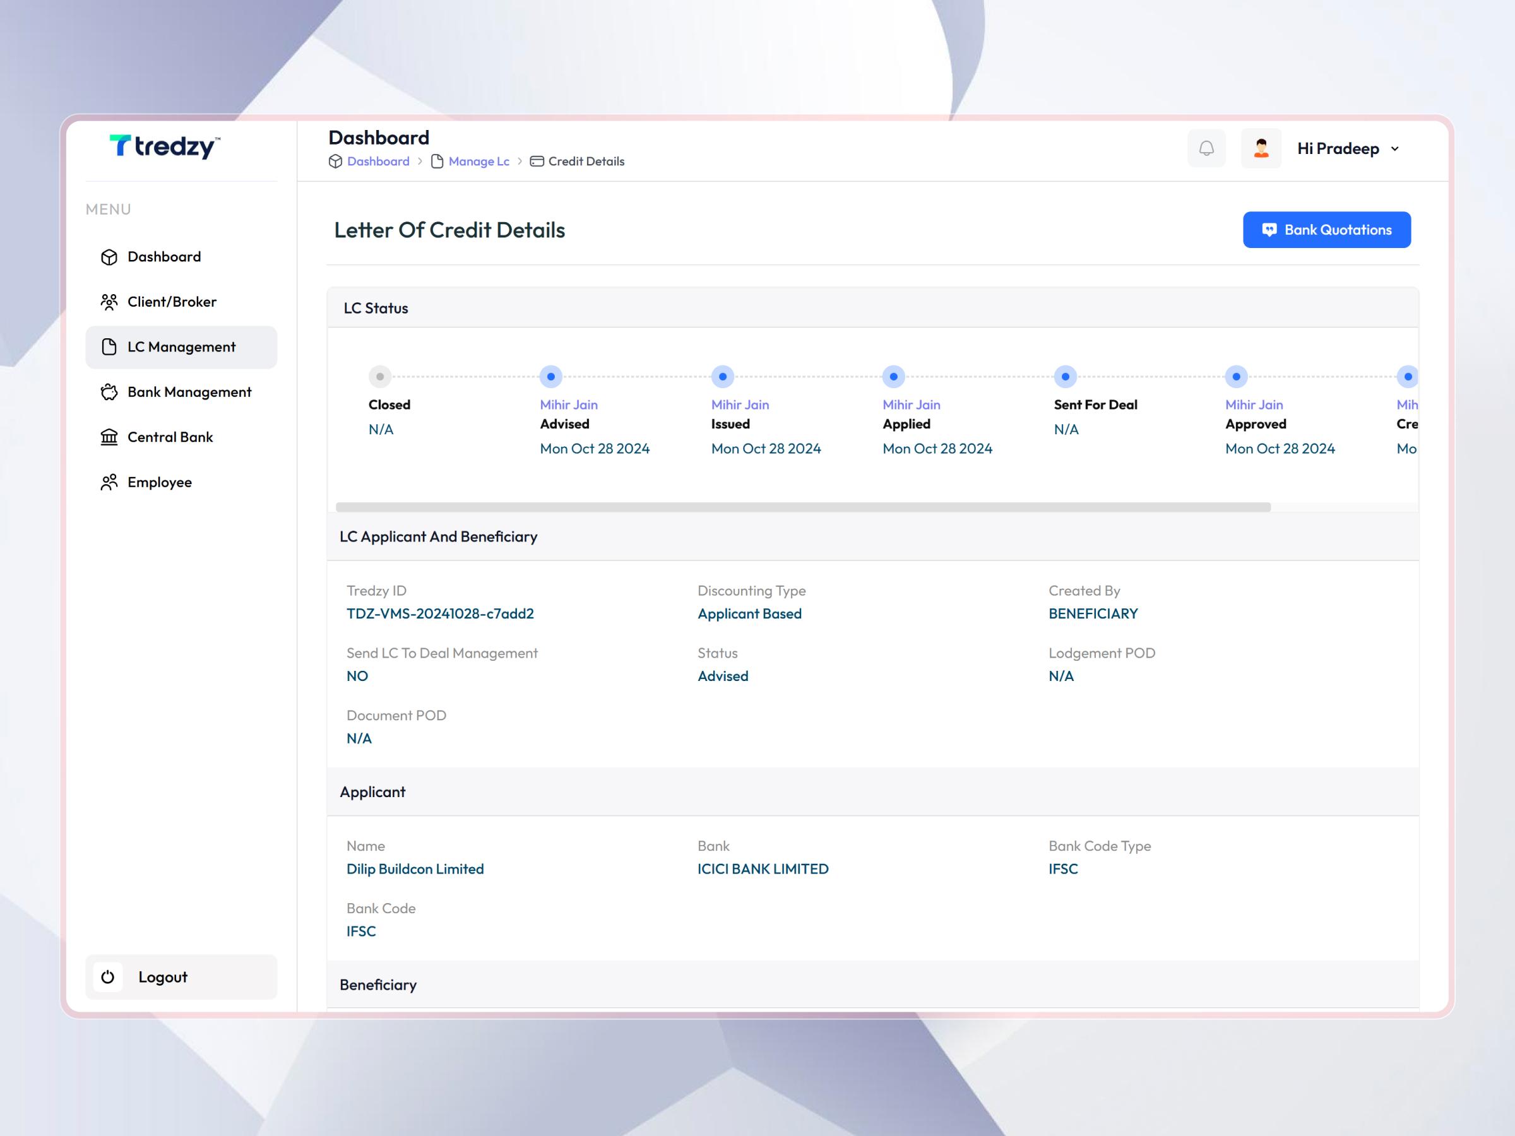Click the LC Management document icon
Image resolution: width=1515 pixels, height=1136 pixels.
point(110,346)
